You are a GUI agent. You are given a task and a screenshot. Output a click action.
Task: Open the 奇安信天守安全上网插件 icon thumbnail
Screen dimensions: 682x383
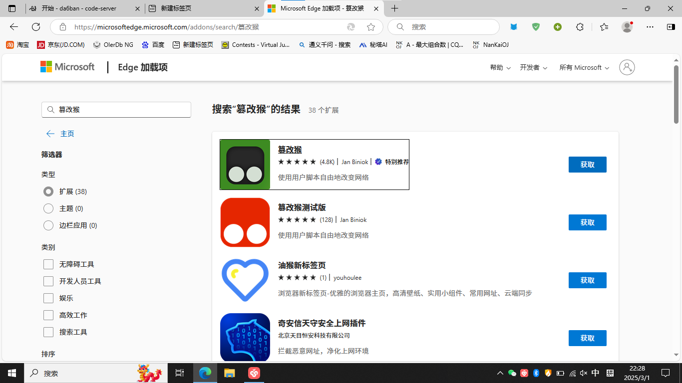coord(245,338)
